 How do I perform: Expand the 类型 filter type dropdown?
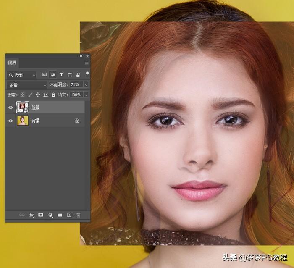pyautogui.click(x=22, y=75)
